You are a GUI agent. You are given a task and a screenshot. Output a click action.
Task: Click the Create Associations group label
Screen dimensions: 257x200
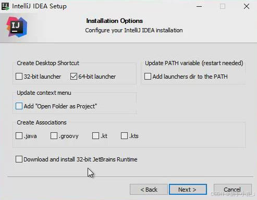pos(42,122)
